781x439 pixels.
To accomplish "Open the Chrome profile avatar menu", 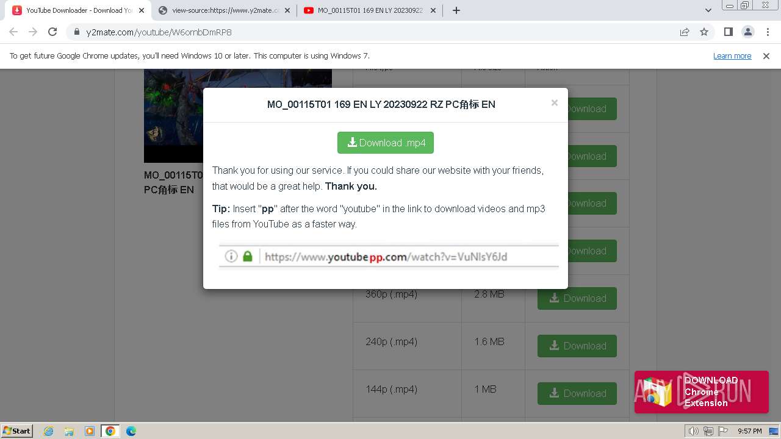I will point(748,32).
